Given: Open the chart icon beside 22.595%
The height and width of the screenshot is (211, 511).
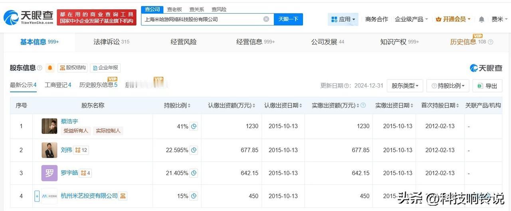Looking at the screenshot, I should pyautogui.click(x=194, y=150).
